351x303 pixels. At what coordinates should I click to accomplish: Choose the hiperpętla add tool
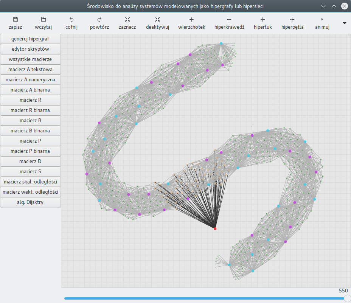click(x=292, y=20)
